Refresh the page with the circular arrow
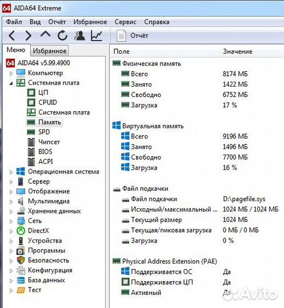284x308 pixels. (x=62, y=35)
